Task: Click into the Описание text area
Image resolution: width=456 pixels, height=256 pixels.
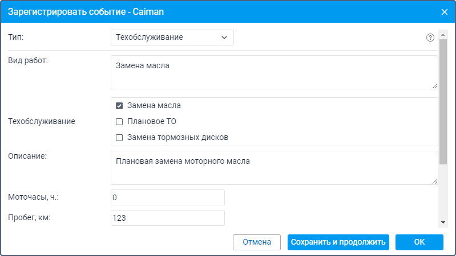Action: (x=275, y=168)
